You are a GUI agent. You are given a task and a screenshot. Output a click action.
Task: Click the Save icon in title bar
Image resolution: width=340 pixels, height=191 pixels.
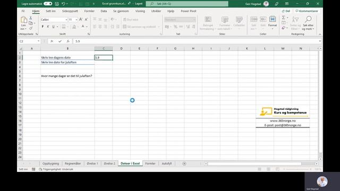pos(57,4)
